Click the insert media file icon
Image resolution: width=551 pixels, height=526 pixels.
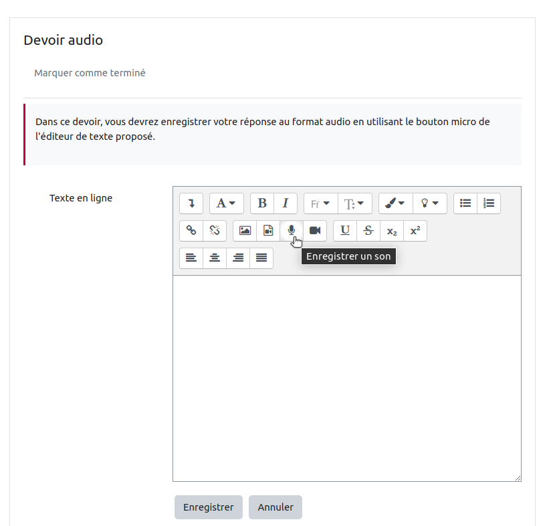coord(268,230)
